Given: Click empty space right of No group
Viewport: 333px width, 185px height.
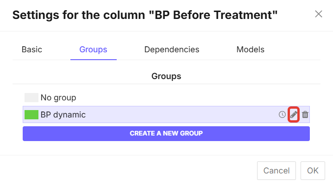Looking at the screenshot, I should 185,98.
